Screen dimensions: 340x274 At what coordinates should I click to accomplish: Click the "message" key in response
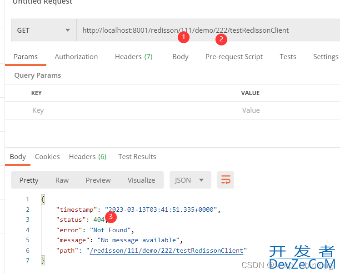coord(73,240)
